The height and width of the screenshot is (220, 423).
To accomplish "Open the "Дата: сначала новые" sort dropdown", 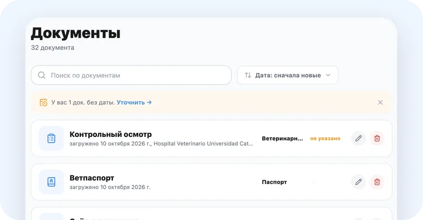I will pos(288,75).
